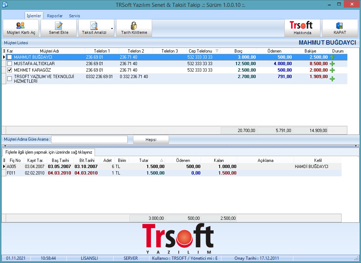The height and width of the screenshot is (263, 361).
Task: Focus the Müşteri Adına Göre Arama field
Action: pyautogui.click(x=89, y=139)
